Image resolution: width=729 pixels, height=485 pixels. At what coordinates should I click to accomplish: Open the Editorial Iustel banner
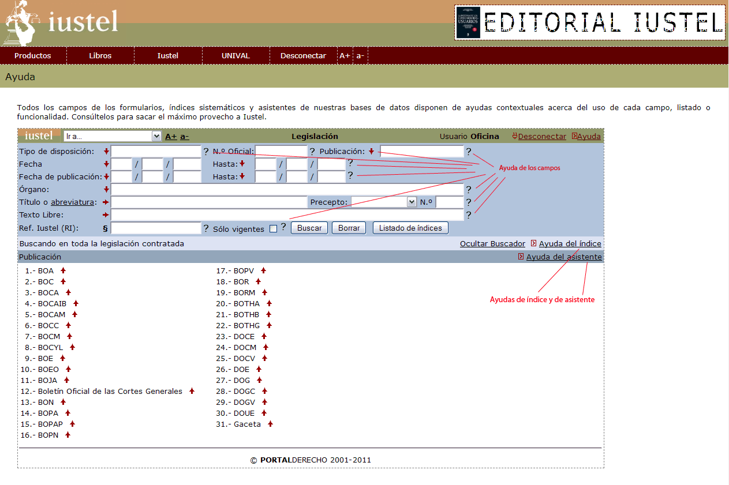click(590, 22)
